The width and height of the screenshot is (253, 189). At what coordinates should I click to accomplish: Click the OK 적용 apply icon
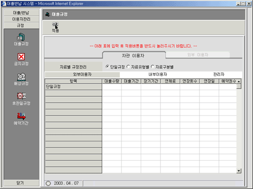click(55, 25)
